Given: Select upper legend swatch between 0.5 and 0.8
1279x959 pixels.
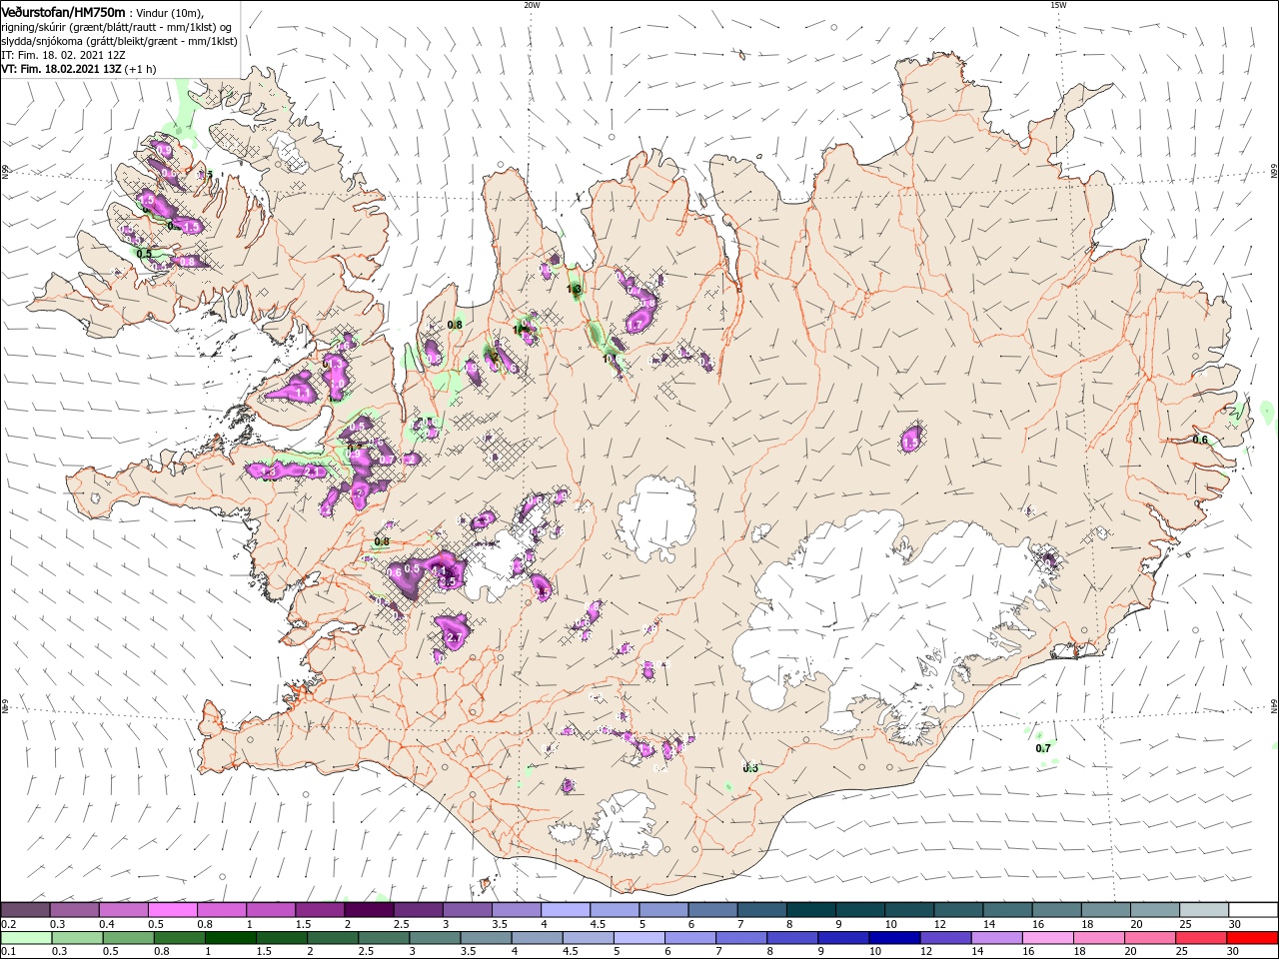Looking at the screenshot, I should click(172, 910).
